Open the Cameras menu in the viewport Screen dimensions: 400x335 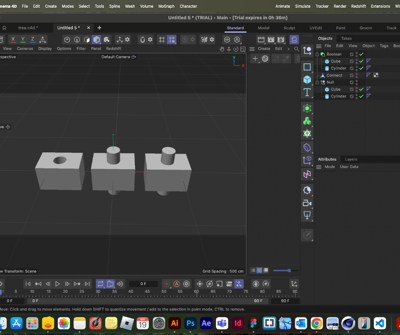tap(25, 48)
